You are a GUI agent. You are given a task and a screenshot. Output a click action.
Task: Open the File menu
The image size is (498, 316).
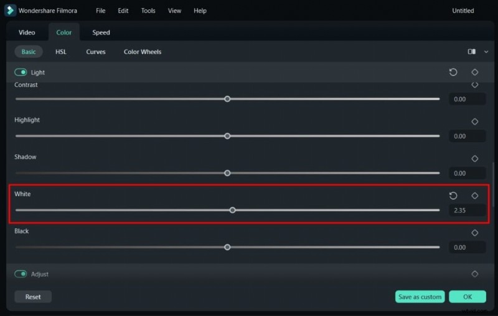click(101, 11)
